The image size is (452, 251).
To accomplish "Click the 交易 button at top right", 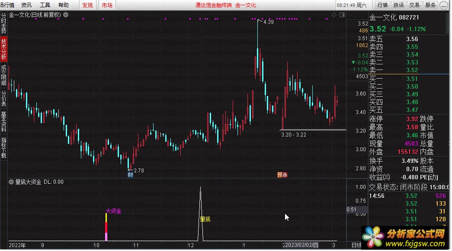I will coord(414,5).
